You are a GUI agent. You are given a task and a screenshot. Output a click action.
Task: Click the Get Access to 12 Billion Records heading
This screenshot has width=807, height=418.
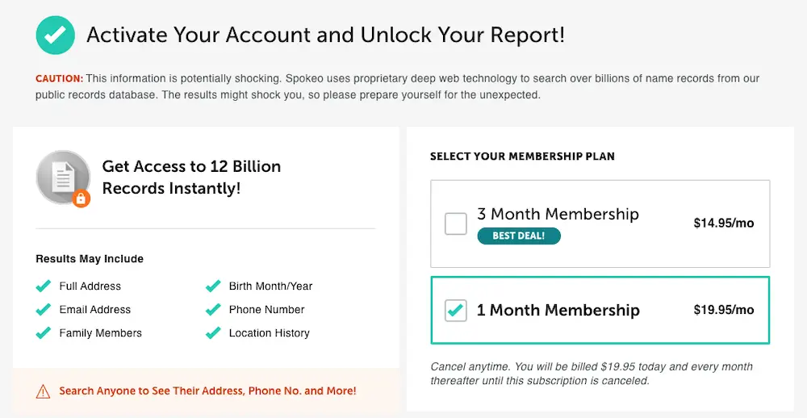[191, 177]
